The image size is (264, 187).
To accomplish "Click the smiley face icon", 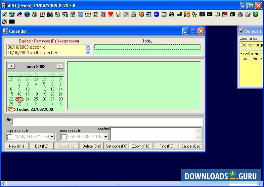I will (88, 14).
